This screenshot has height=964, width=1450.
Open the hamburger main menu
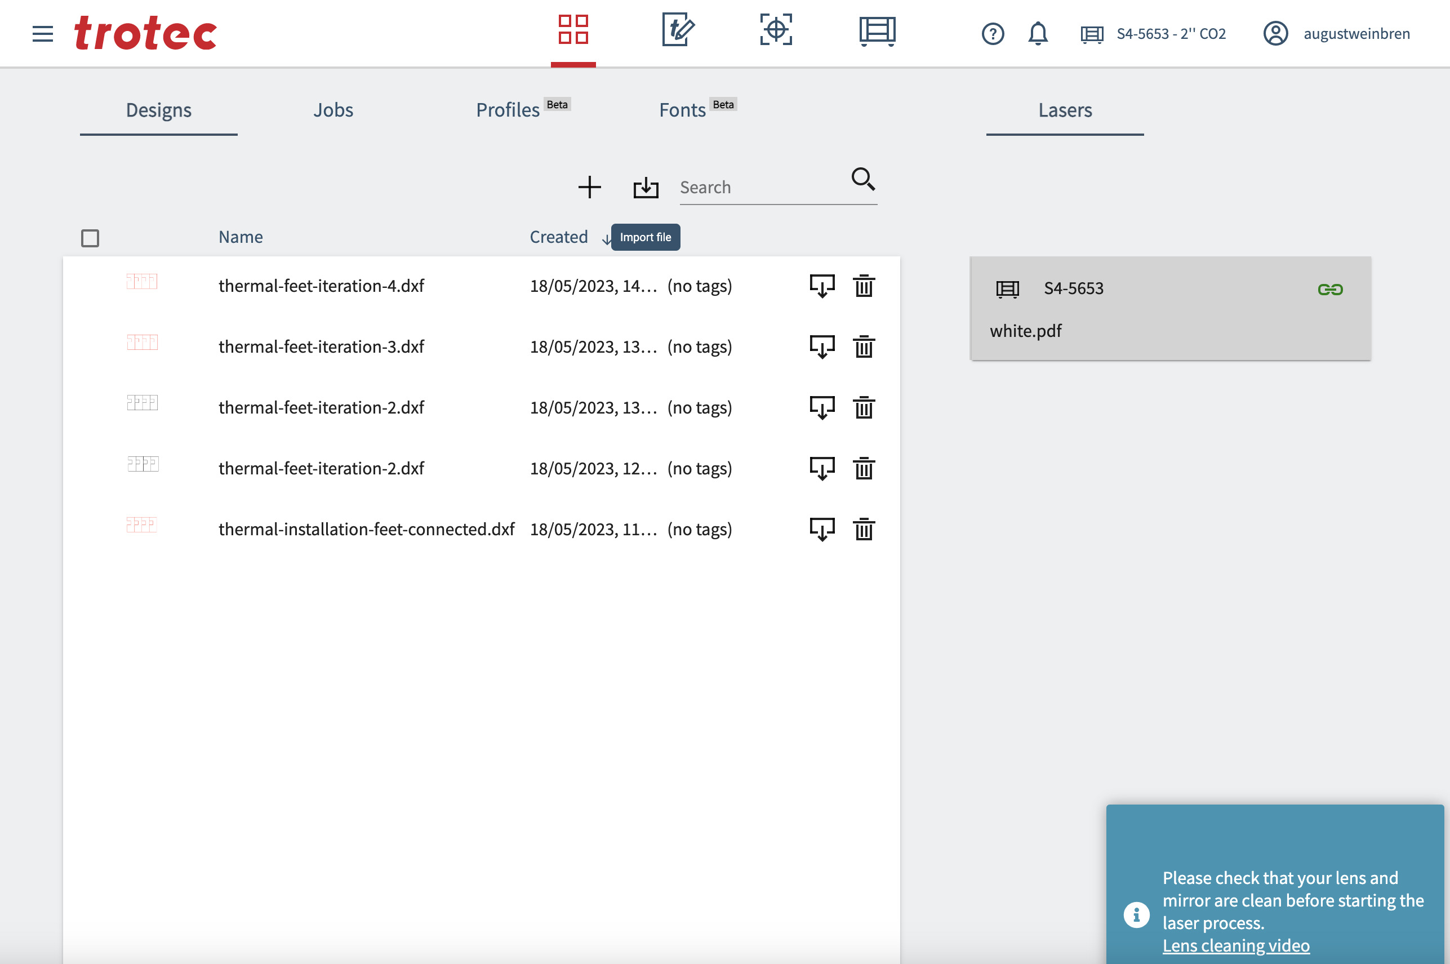pyautogui.click(x=42, y=33)
